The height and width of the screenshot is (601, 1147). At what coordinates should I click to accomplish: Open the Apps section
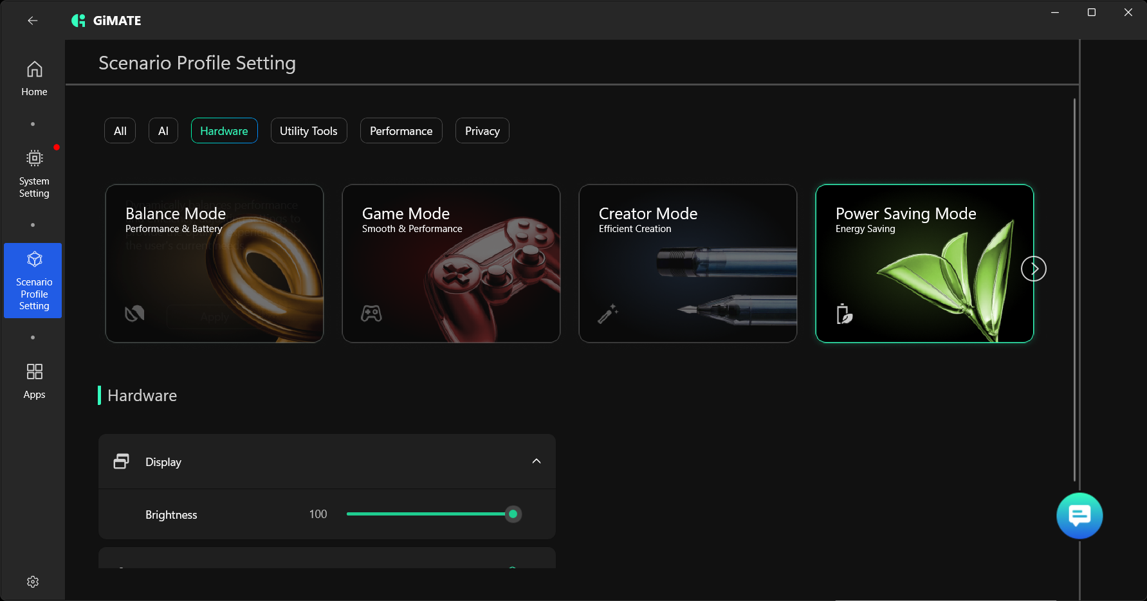click(34, 381)
